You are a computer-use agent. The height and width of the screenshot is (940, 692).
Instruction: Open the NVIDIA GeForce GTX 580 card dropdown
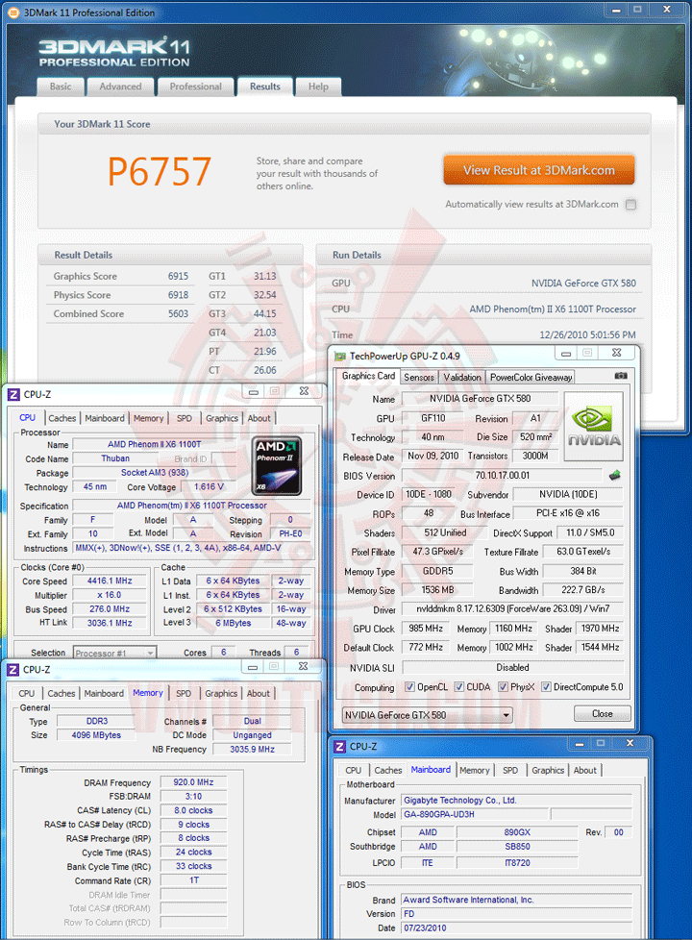(x=427, y=715)
